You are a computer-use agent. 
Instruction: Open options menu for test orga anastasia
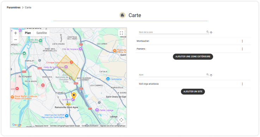pyautogui.click(x=242, y=84)
